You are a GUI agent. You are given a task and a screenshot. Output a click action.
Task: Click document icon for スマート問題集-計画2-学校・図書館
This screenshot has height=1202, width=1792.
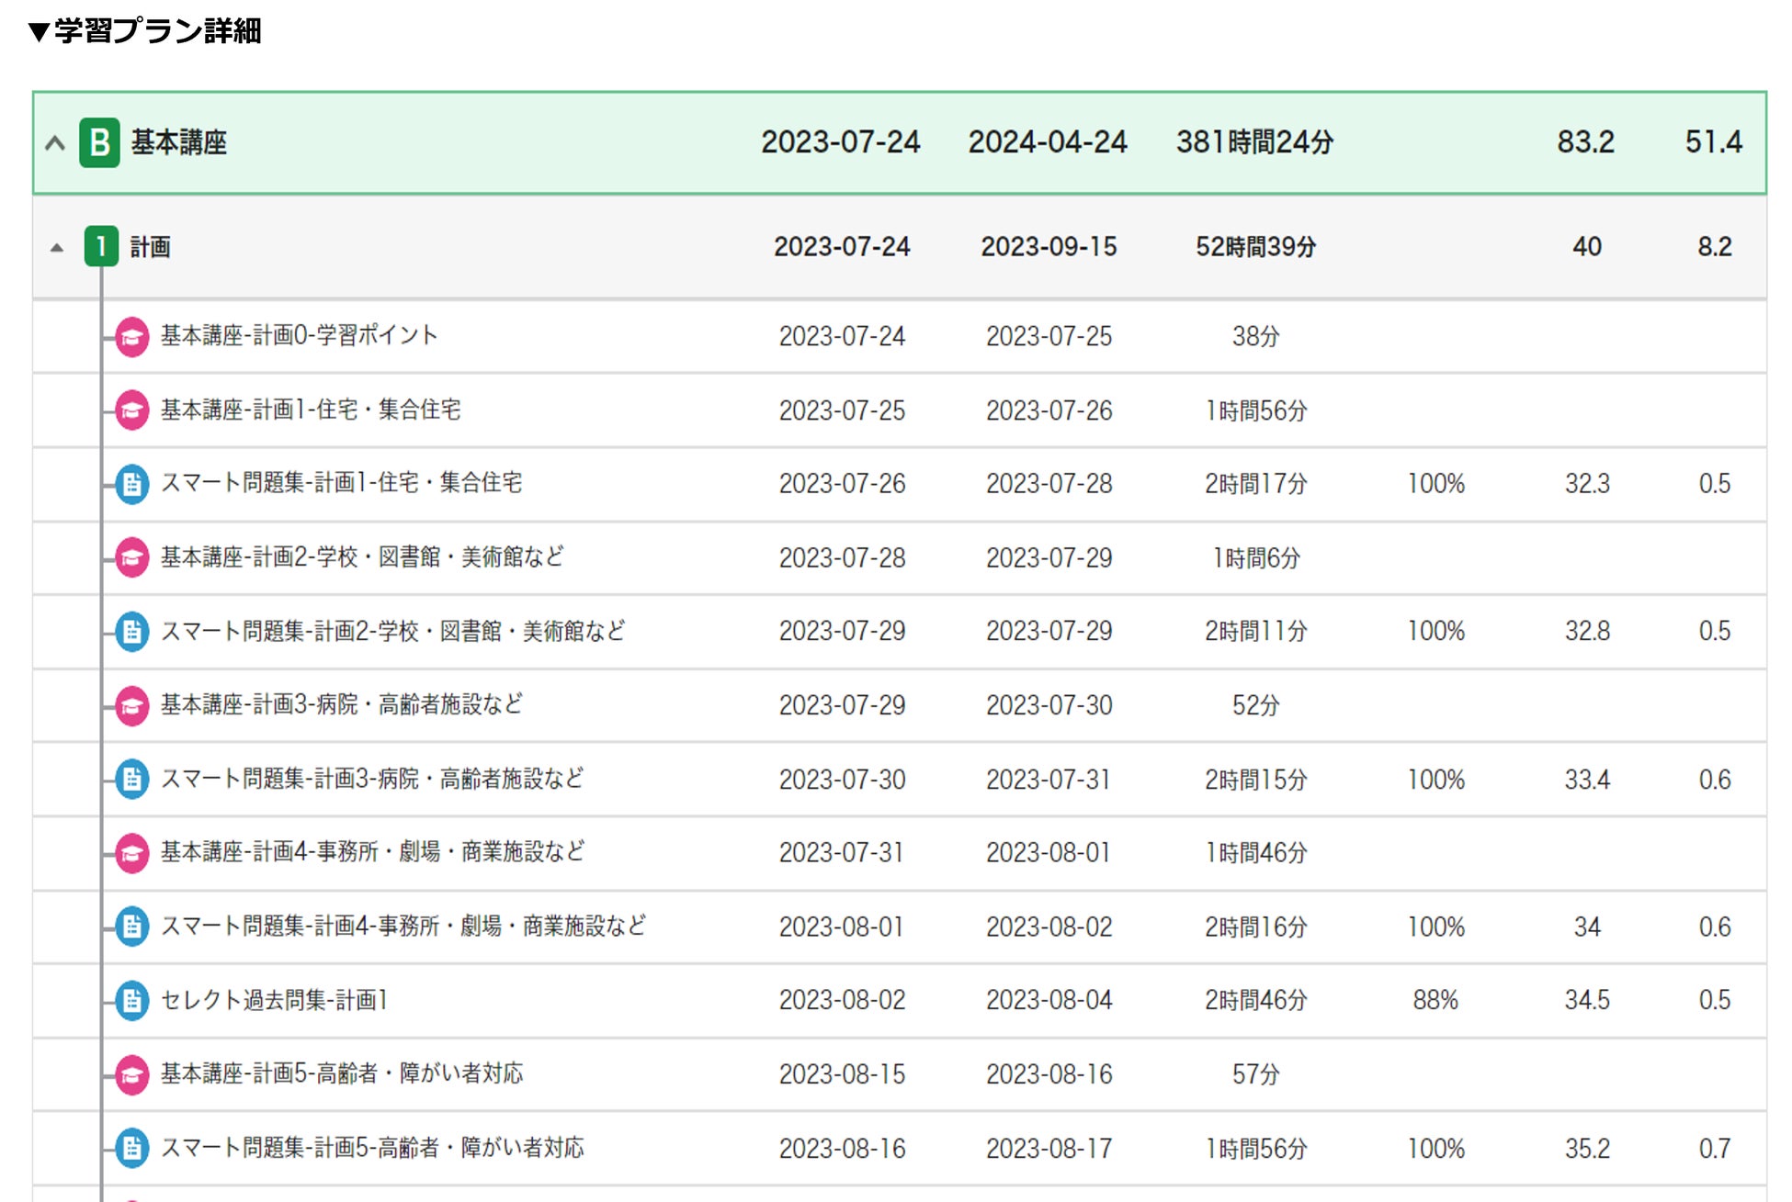tap(131, 632)
